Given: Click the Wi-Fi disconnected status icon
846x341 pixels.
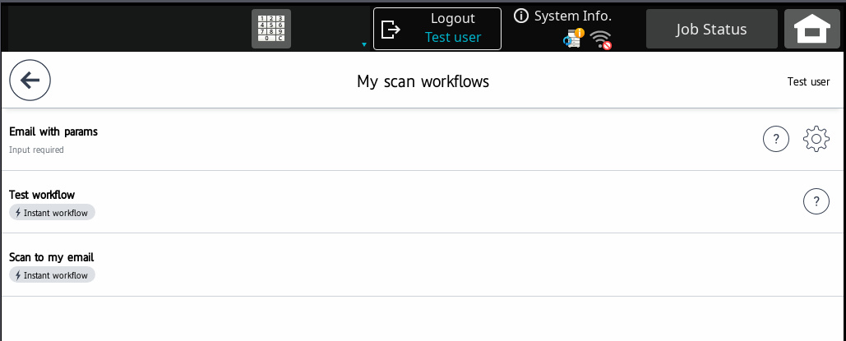Looking at the screenshot, I should tap(602, 39).
